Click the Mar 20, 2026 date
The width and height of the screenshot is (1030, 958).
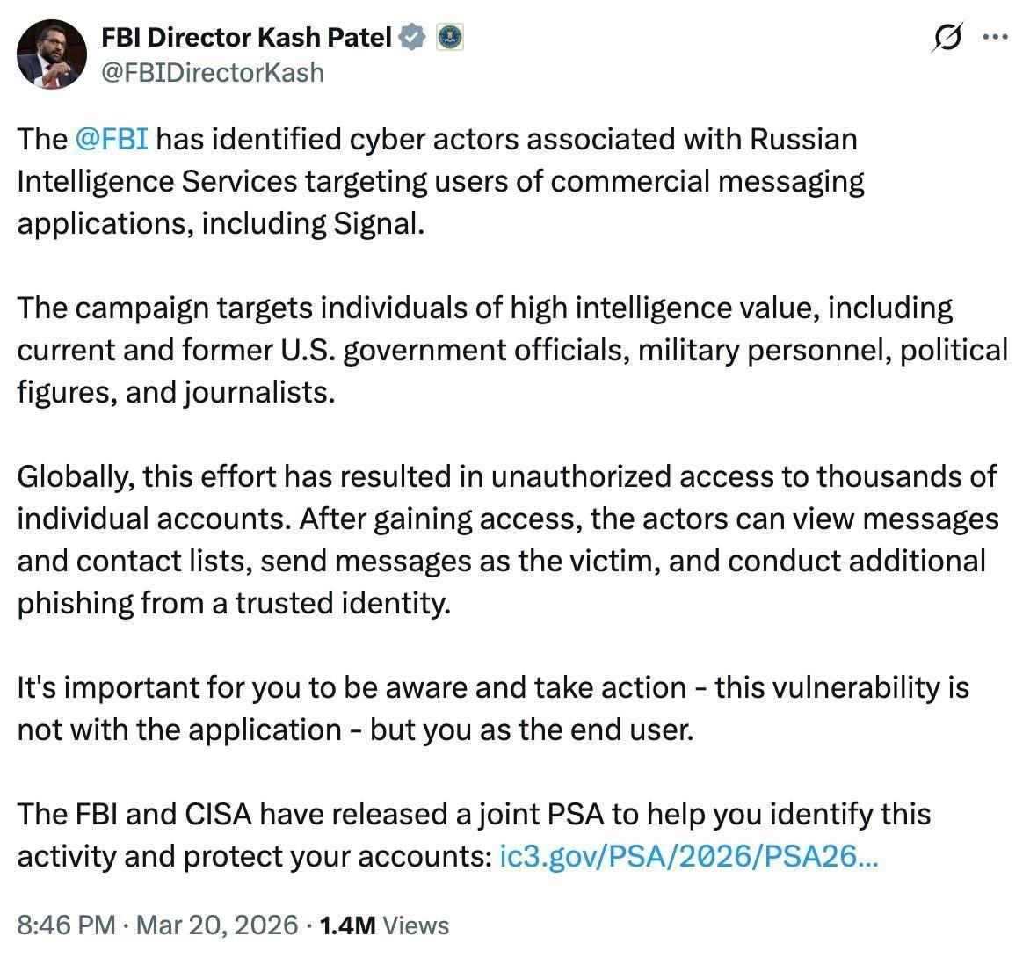click(218, 925)
